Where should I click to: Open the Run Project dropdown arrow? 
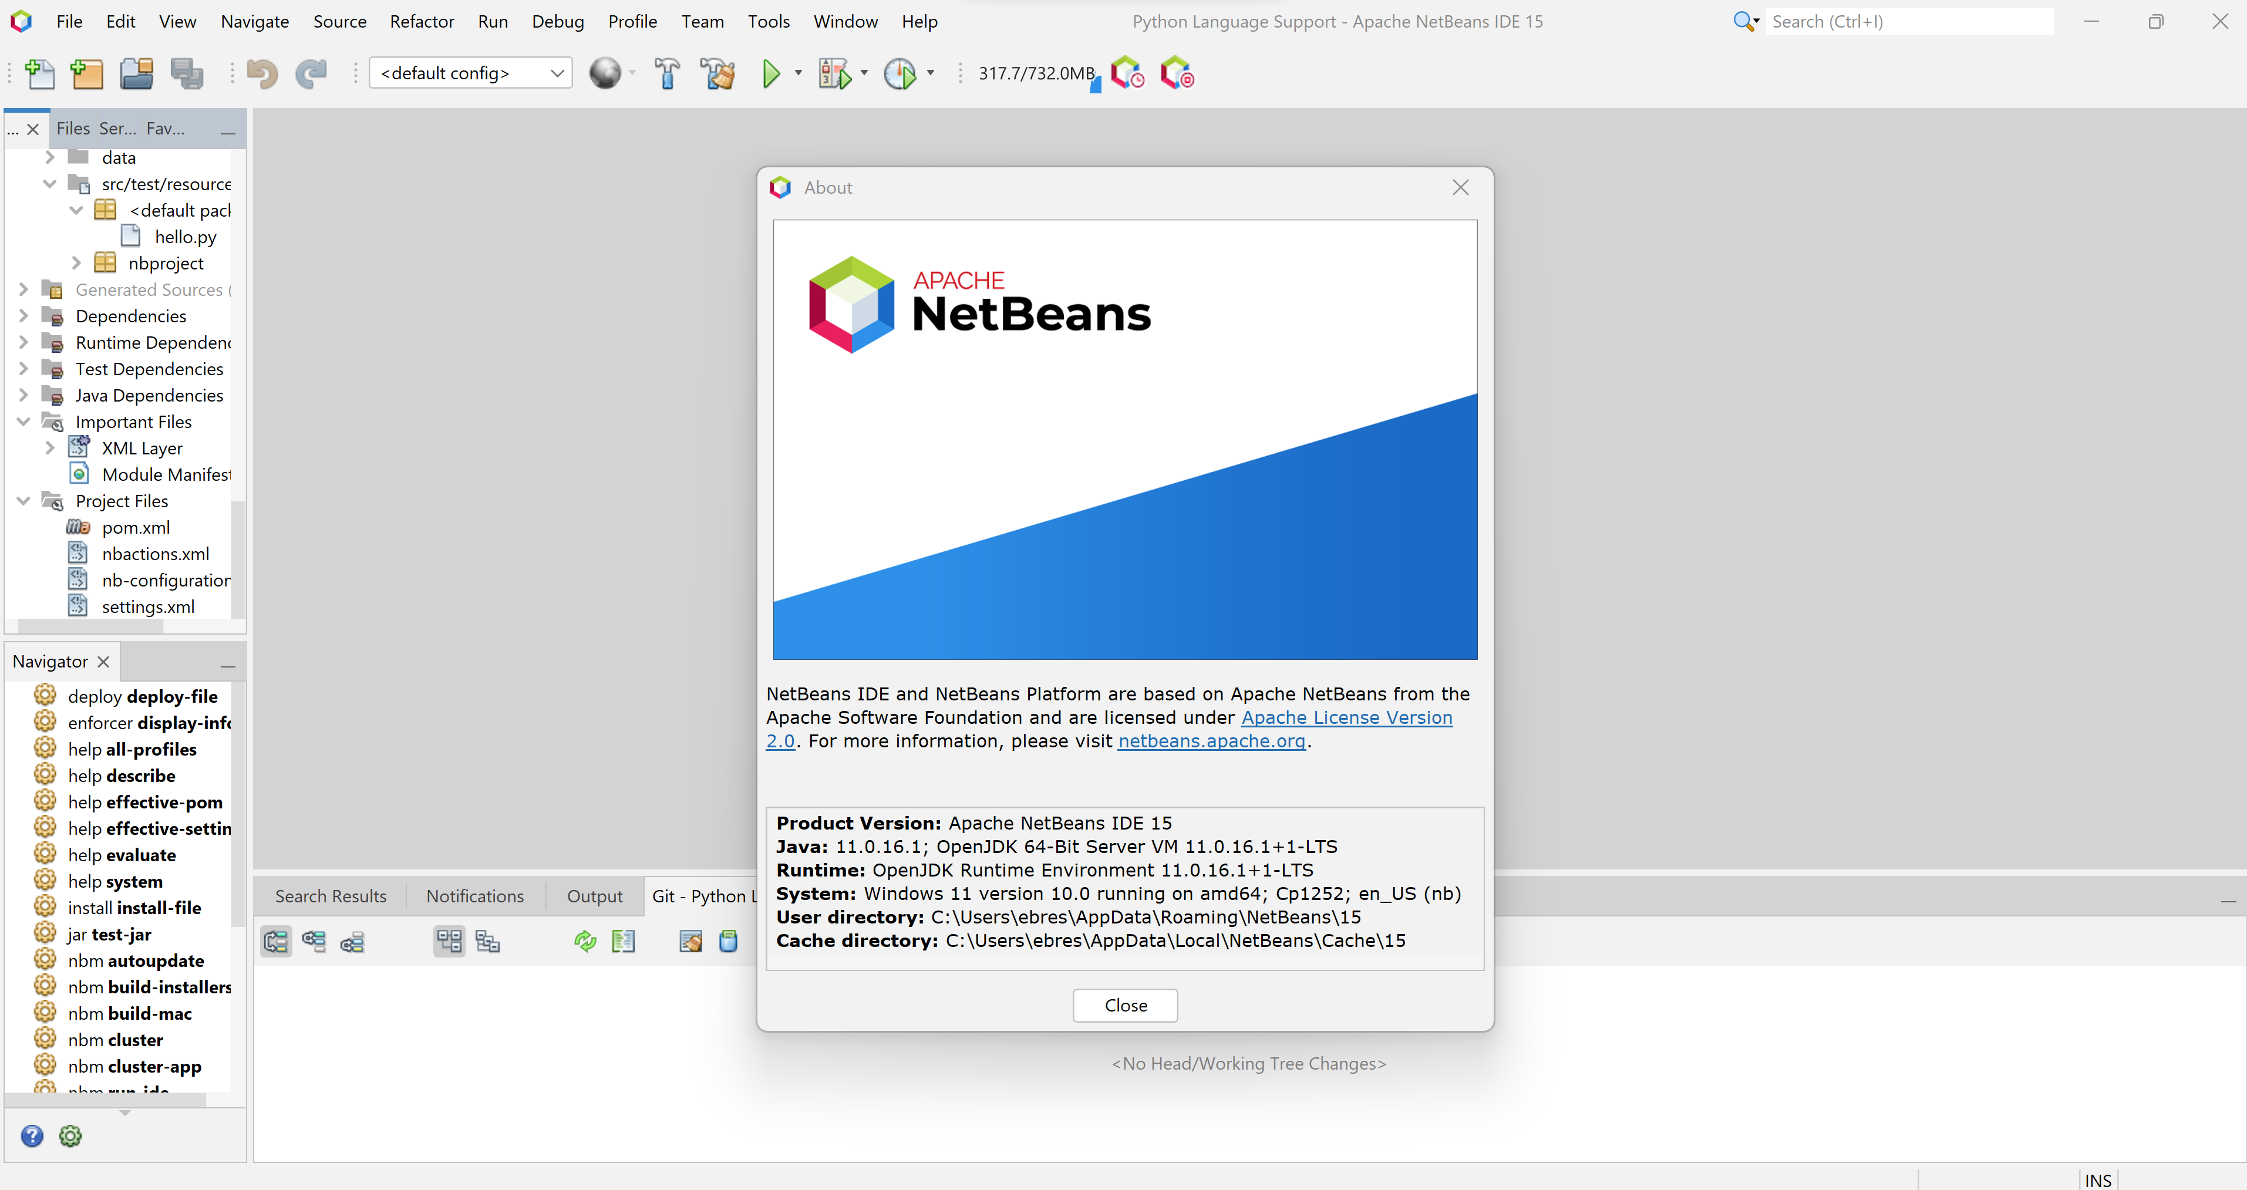coord(798,73)
